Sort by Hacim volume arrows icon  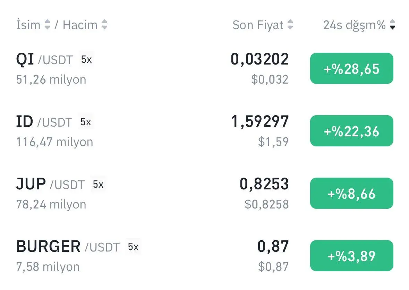click(x=105, y=25)
